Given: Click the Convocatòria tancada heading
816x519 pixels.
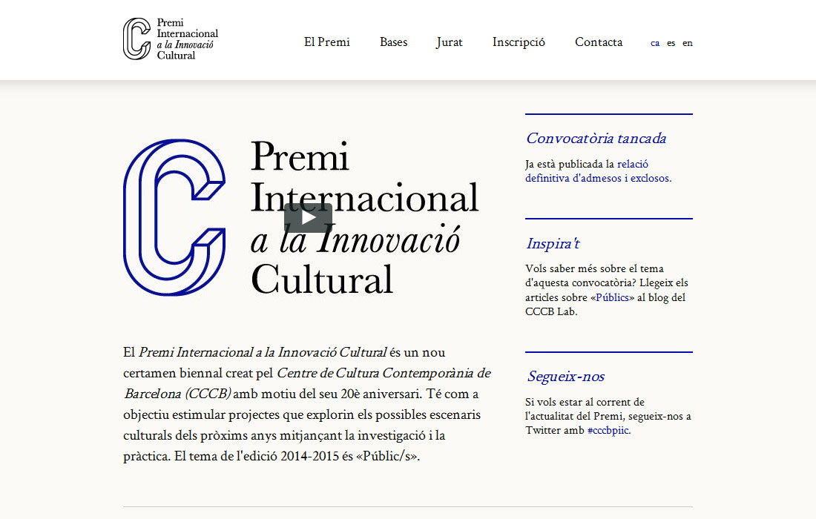Looking at the screenshot, I should 596,139.
